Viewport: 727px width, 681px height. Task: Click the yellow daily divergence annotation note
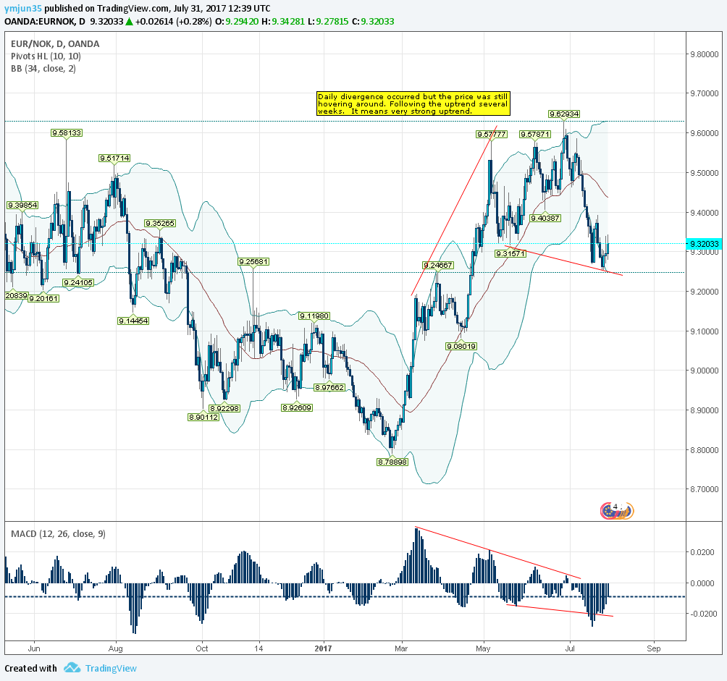[413, 103]
